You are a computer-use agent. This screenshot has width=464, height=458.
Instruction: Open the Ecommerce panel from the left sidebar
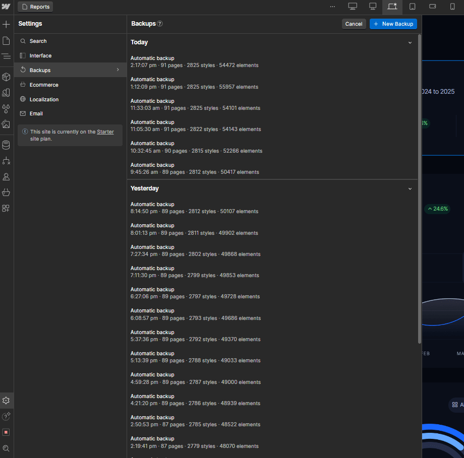(x=6, y=192)
